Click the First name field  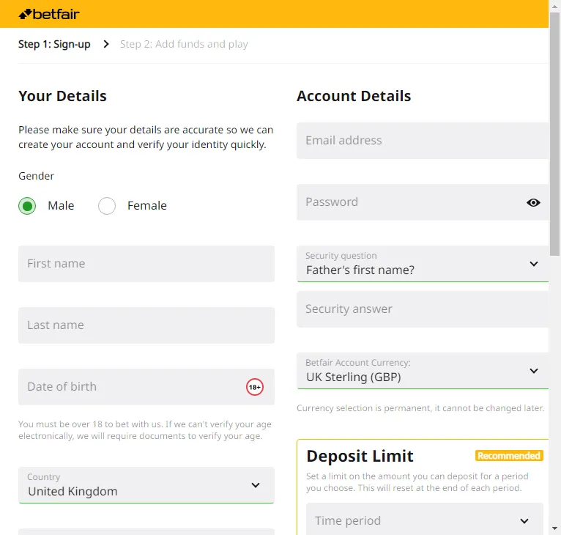pyautogui.click(x=146, y=264)
